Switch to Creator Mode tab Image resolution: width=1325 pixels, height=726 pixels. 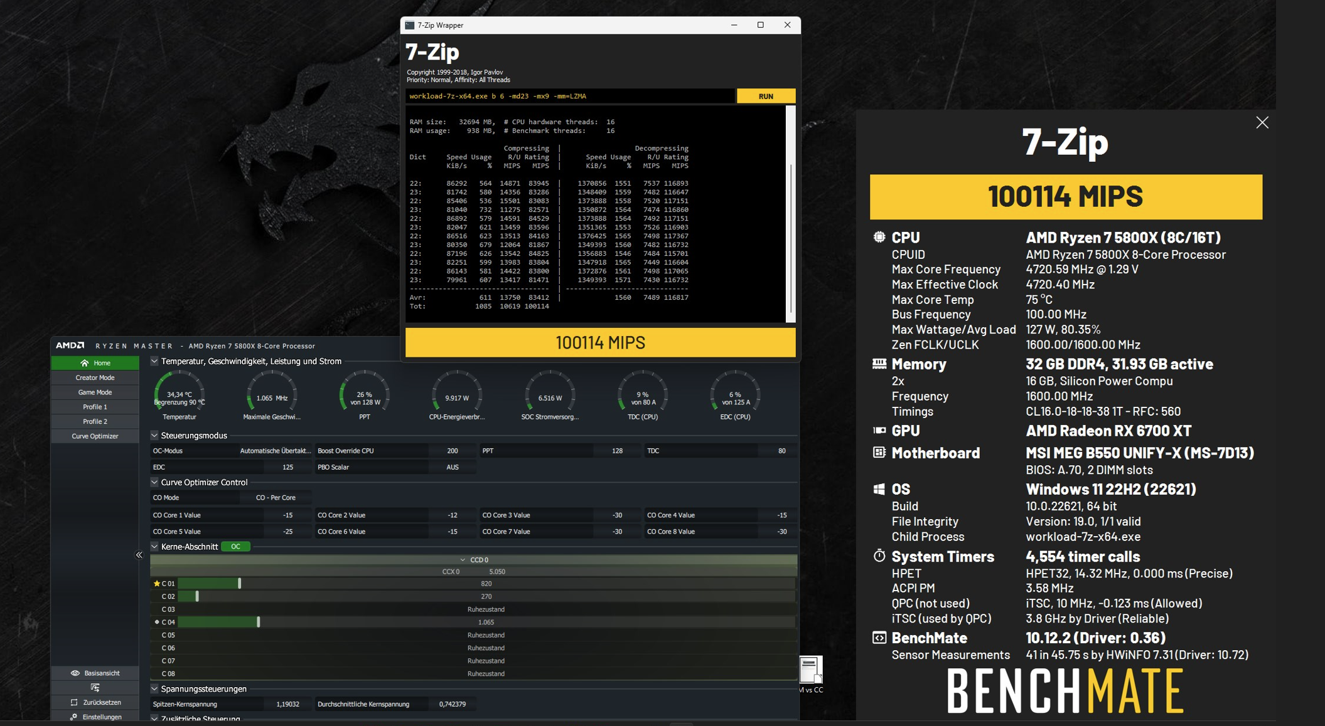[95, 377]
